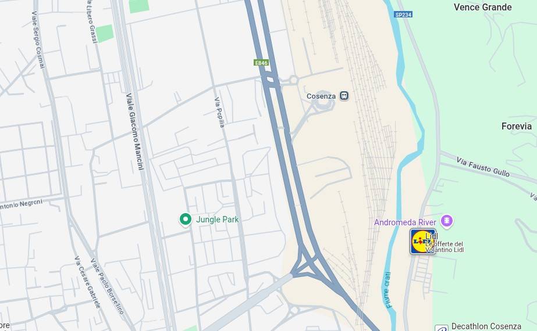
Task: Select the Decathlon Cosenza store icon
Action: 442,328
